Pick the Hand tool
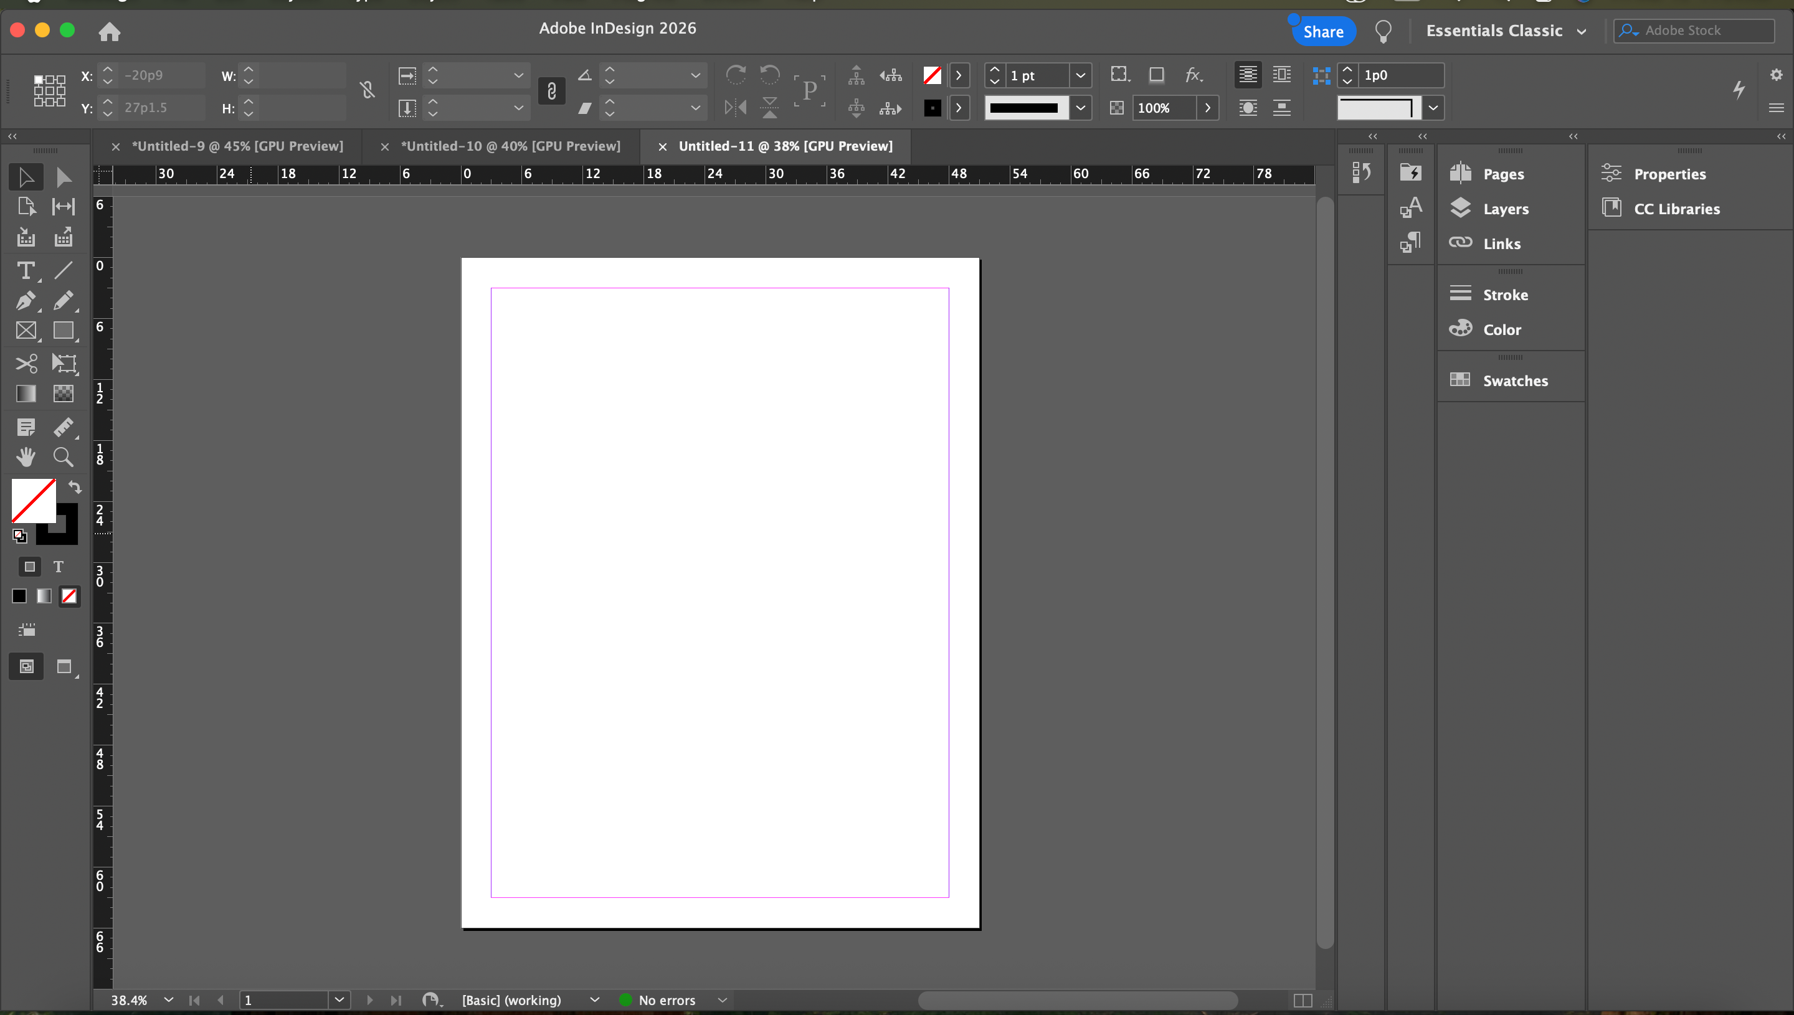Image resolution: width=1794 pixels, height=1015 pixels. click(26, 457)
